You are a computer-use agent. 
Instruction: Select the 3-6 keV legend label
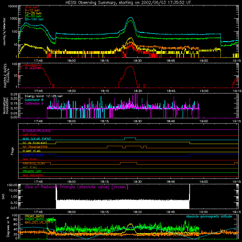point(31,7)
